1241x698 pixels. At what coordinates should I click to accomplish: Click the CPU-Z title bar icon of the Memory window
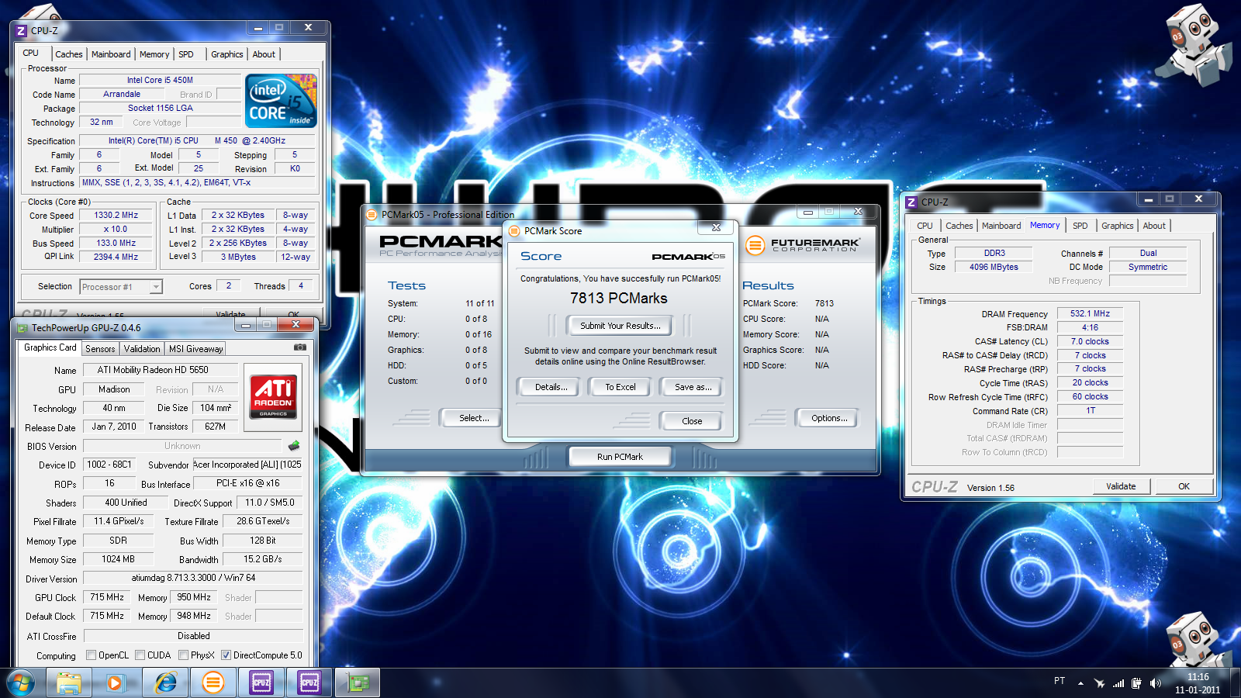click(x=911, y=202)
